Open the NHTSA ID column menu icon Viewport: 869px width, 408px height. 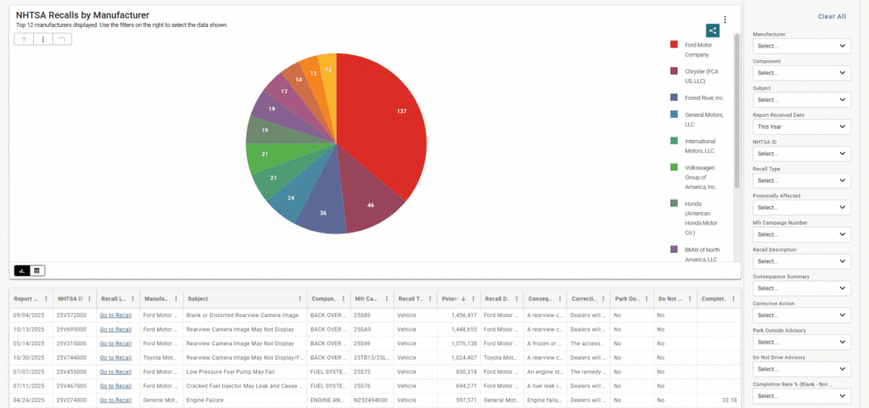pyautogui.click(x=88, y=299)
